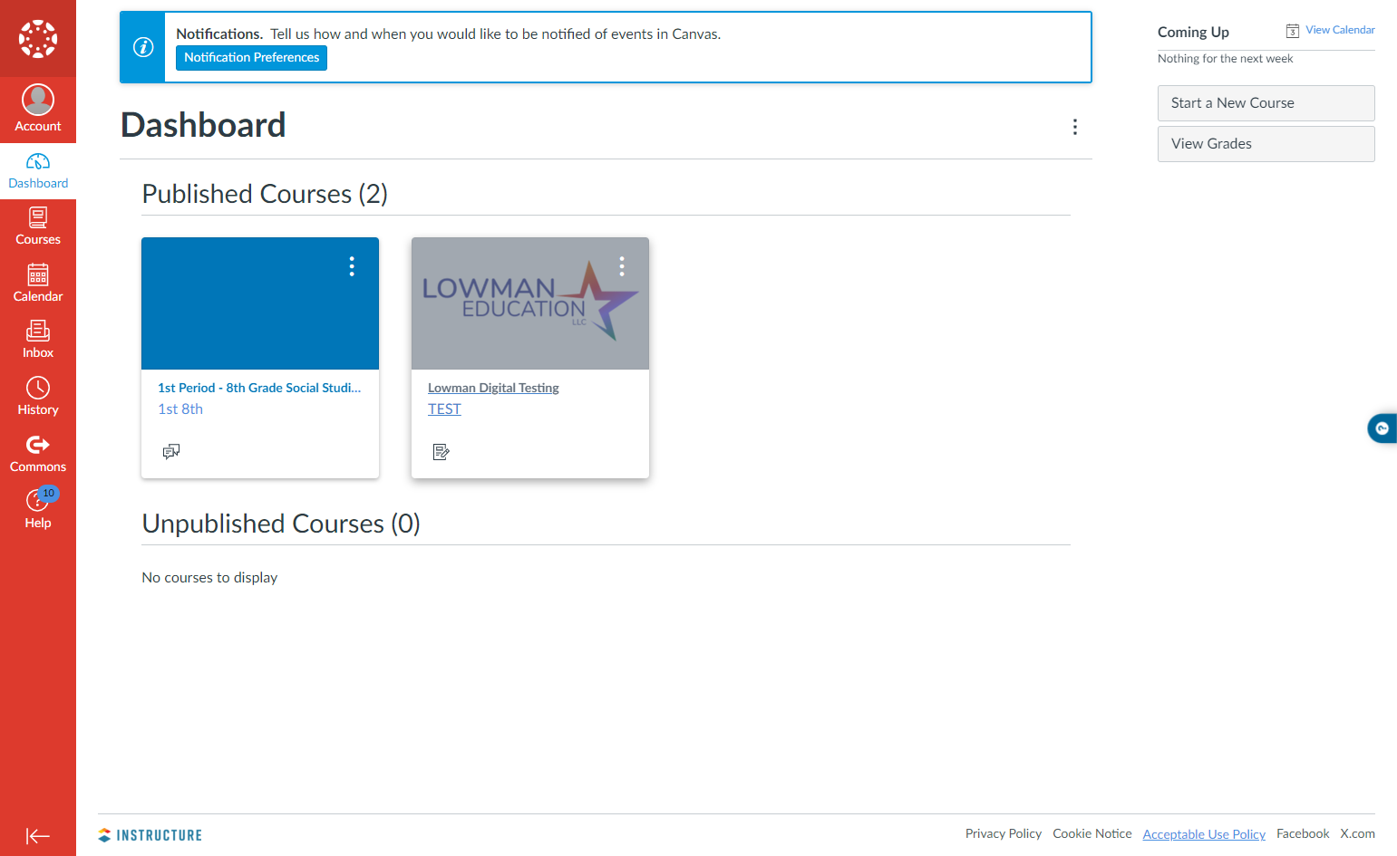Open the History navigation item
This screenshot has height=856, width=1397.
click(x=38, y=398)
